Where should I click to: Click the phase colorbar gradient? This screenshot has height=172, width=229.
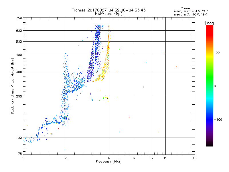click(210, 85)
